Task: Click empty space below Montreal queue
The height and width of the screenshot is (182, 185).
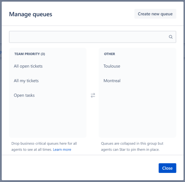Action: coord(137,112)
